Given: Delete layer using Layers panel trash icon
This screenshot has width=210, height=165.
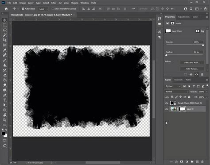Looking at the screenshot, I should (202, 162).
